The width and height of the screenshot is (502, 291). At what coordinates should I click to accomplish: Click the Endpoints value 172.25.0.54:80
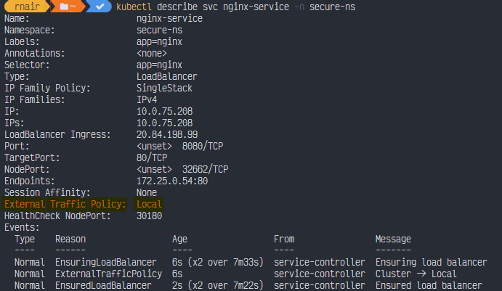pyautogui.click(x=172, y=181)
